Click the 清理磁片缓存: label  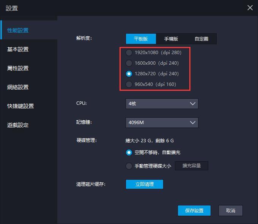click(91, 184)
